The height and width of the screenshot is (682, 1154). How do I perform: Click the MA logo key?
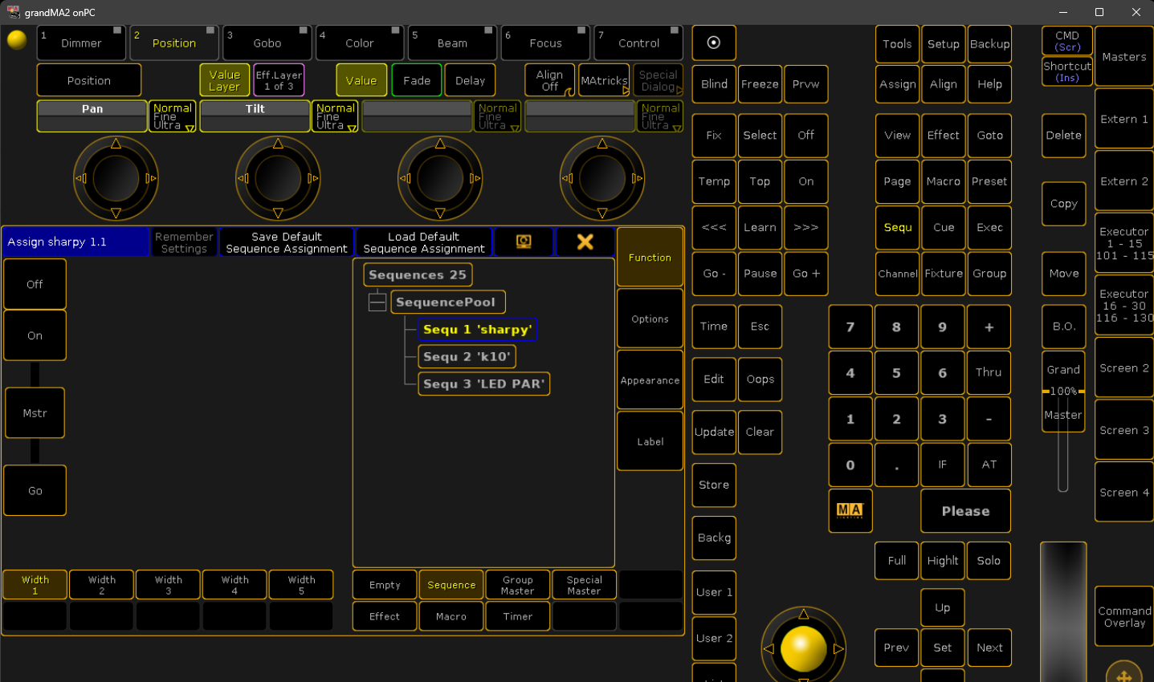click(x=850, y=510)
